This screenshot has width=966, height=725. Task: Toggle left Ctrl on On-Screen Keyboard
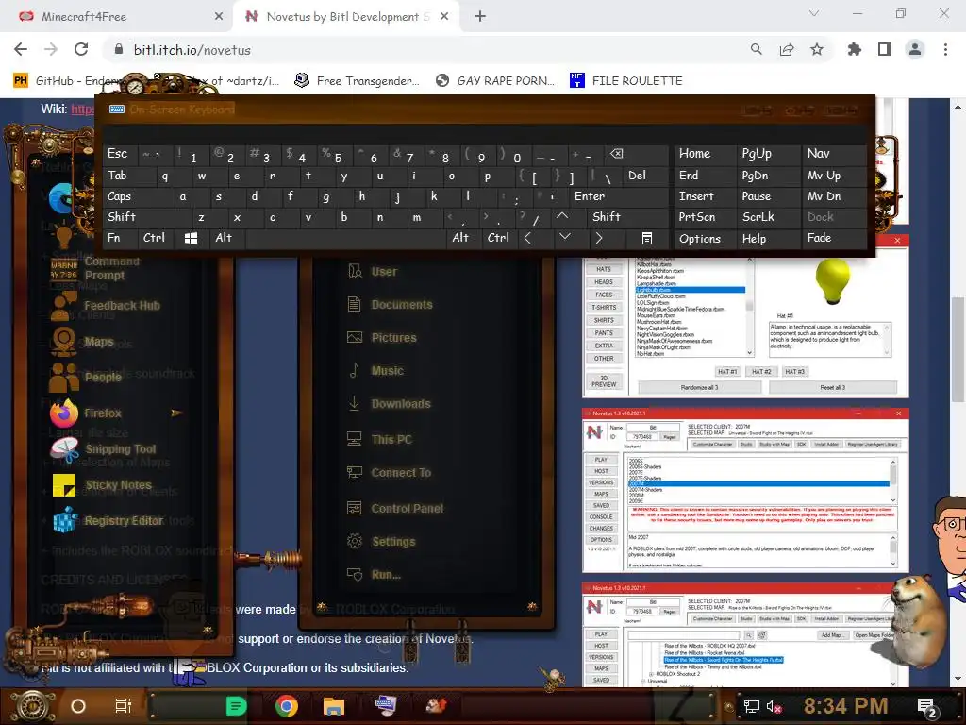click(156, 238)
